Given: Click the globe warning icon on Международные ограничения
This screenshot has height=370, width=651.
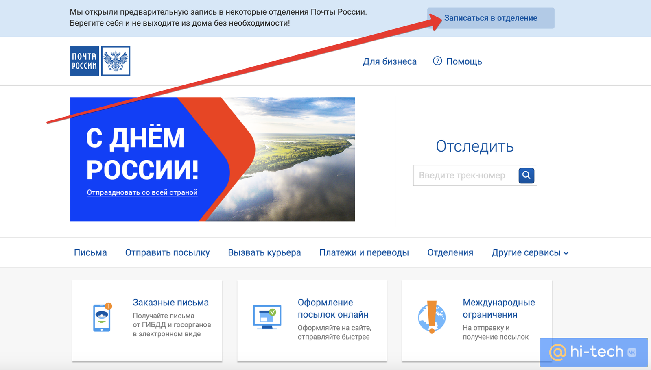Looking at the screenshot, I should tap(432, 317).
